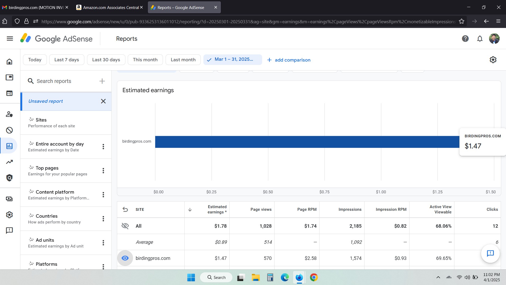The image size is (506, 285).
Task: Open options for Content platform report
Action: 103,195
